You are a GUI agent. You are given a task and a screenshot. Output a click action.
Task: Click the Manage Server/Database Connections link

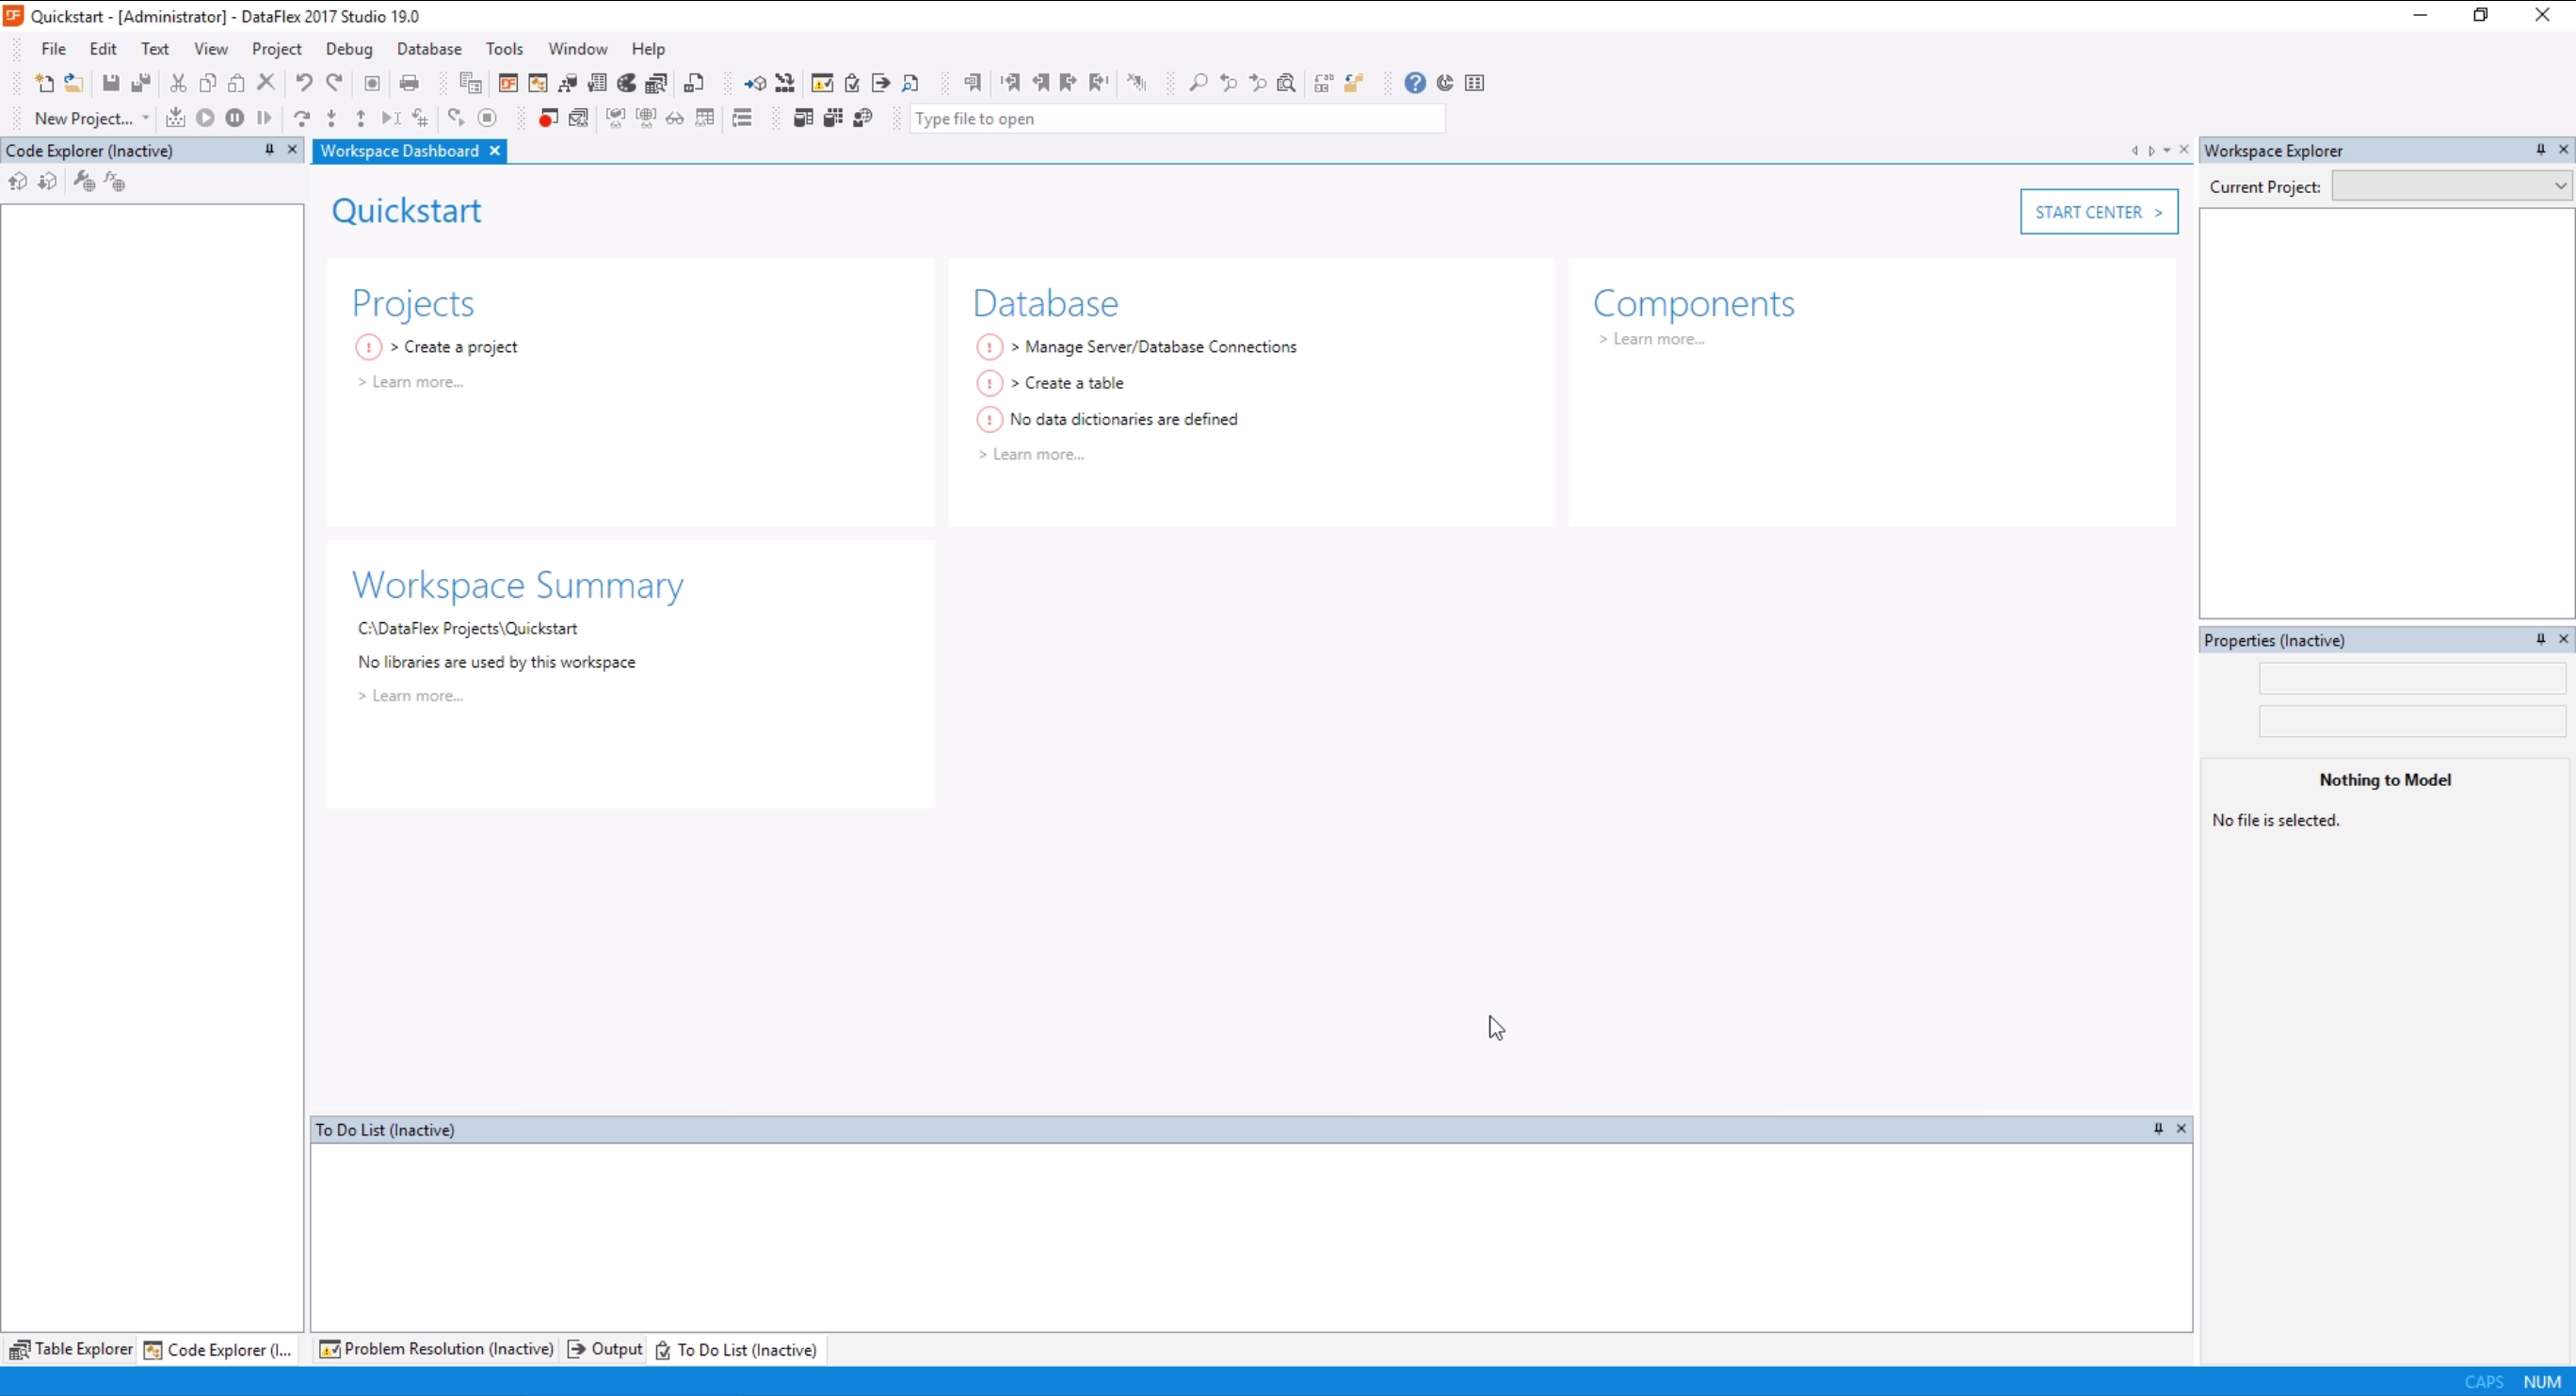pyautogui.click(x=1160, y=347)
